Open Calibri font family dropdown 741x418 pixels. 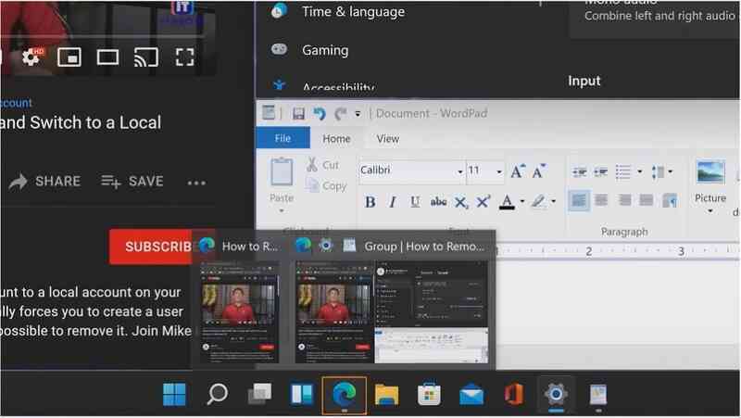pyautogui.click(x=459, y=171)
